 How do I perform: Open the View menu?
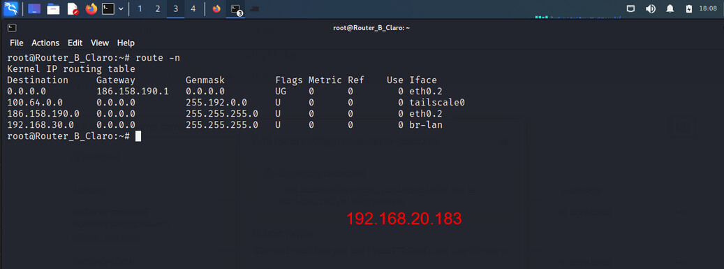[x=100, y=43]
